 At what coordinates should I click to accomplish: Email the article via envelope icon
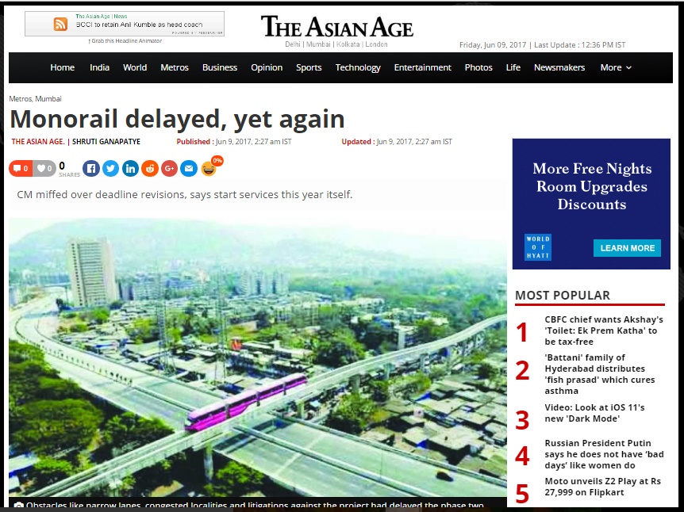tap(189, 168)
